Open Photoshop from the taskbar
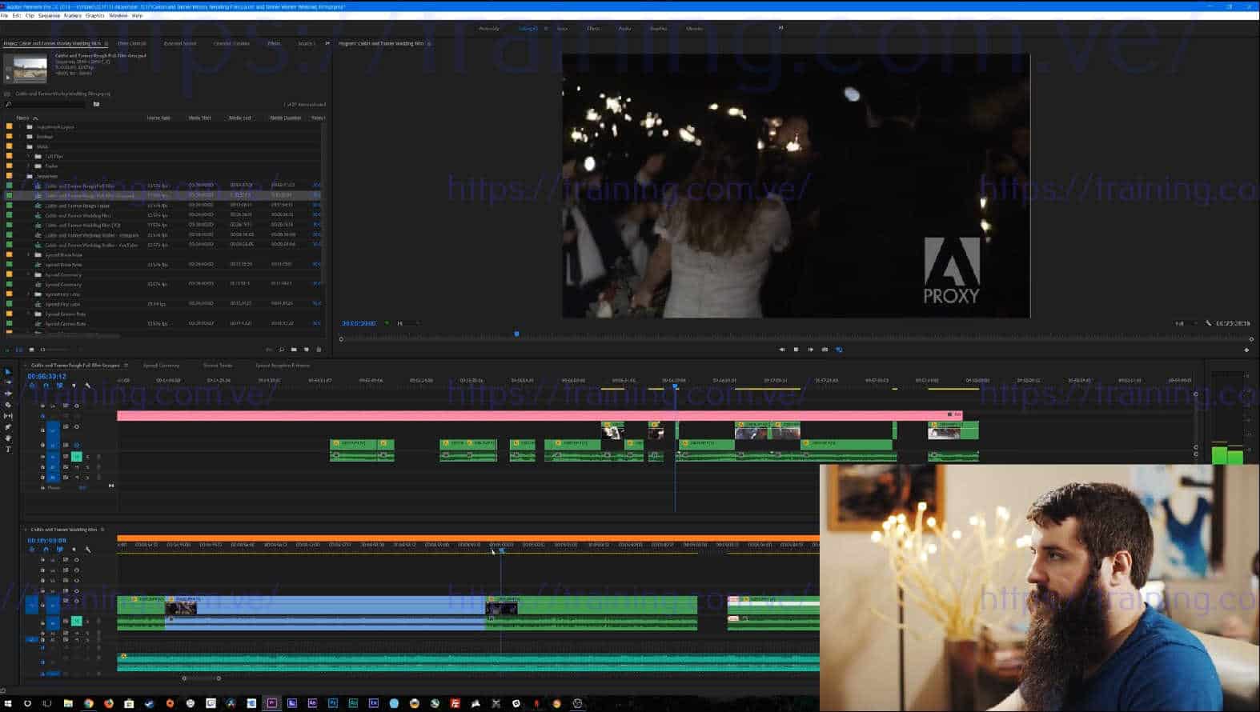Image resolution: width=1260 pixels, height=712 pixels. click(x=332, y=703)
